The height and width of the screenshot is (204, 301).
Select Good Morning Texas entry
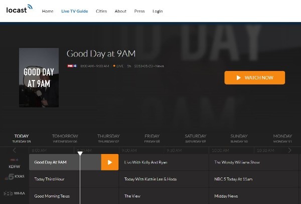pyautogui.click(x=74, y=196)
